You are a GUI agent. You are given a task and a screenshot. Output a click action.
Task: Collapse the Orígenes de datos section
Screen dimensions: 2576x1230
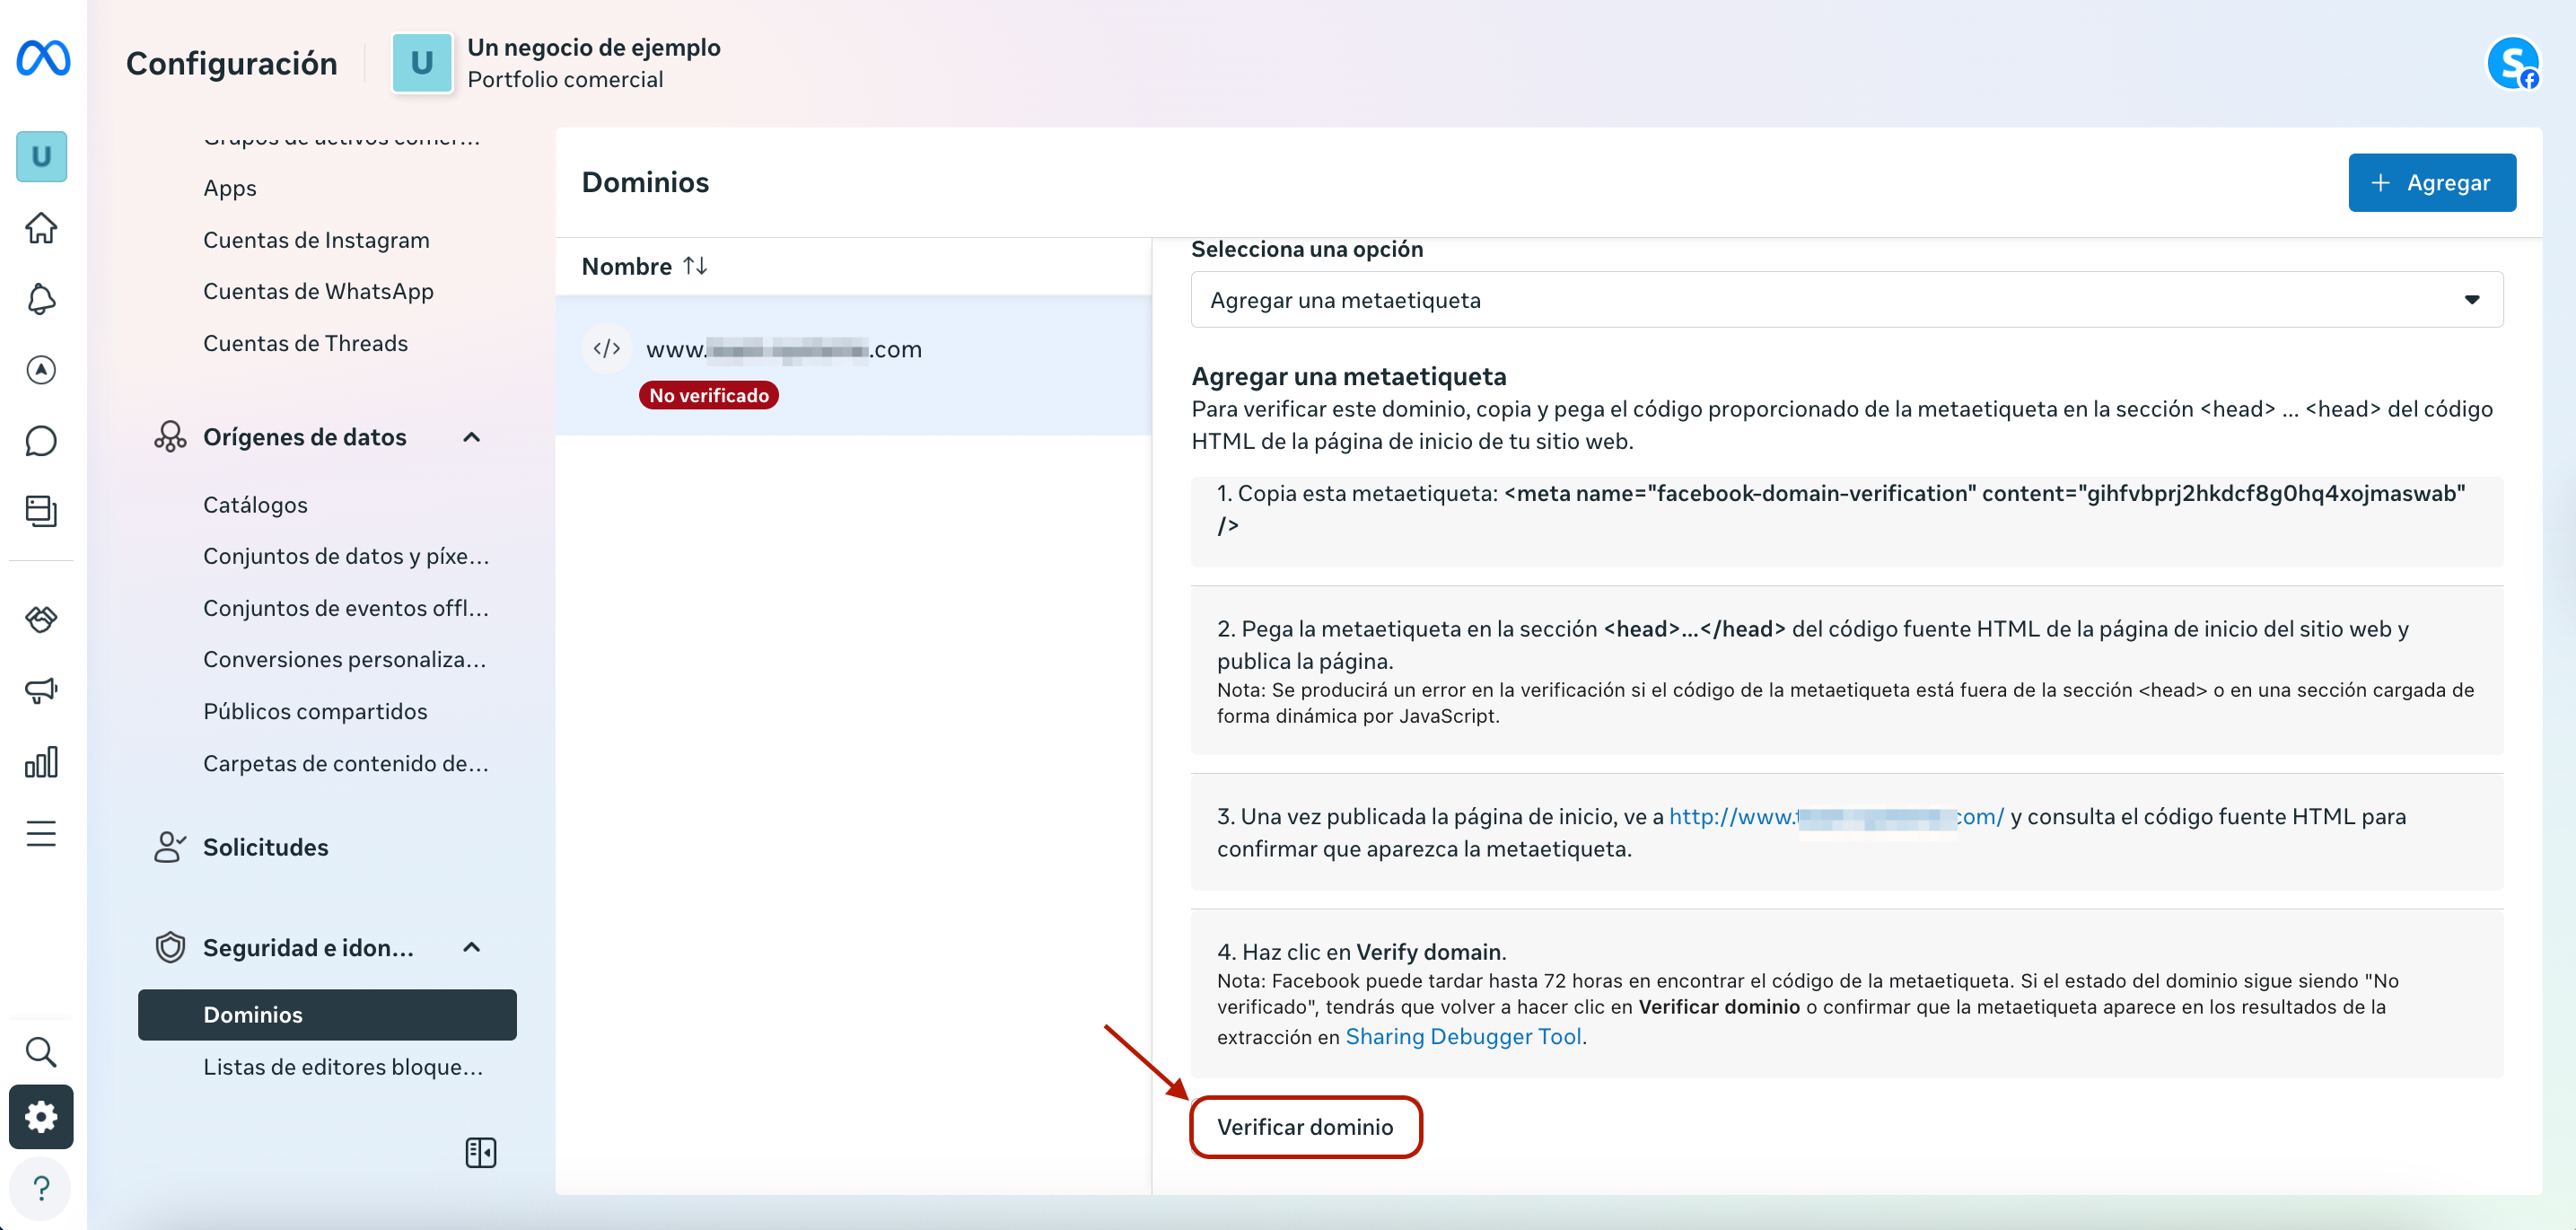(x=472, y=437)
